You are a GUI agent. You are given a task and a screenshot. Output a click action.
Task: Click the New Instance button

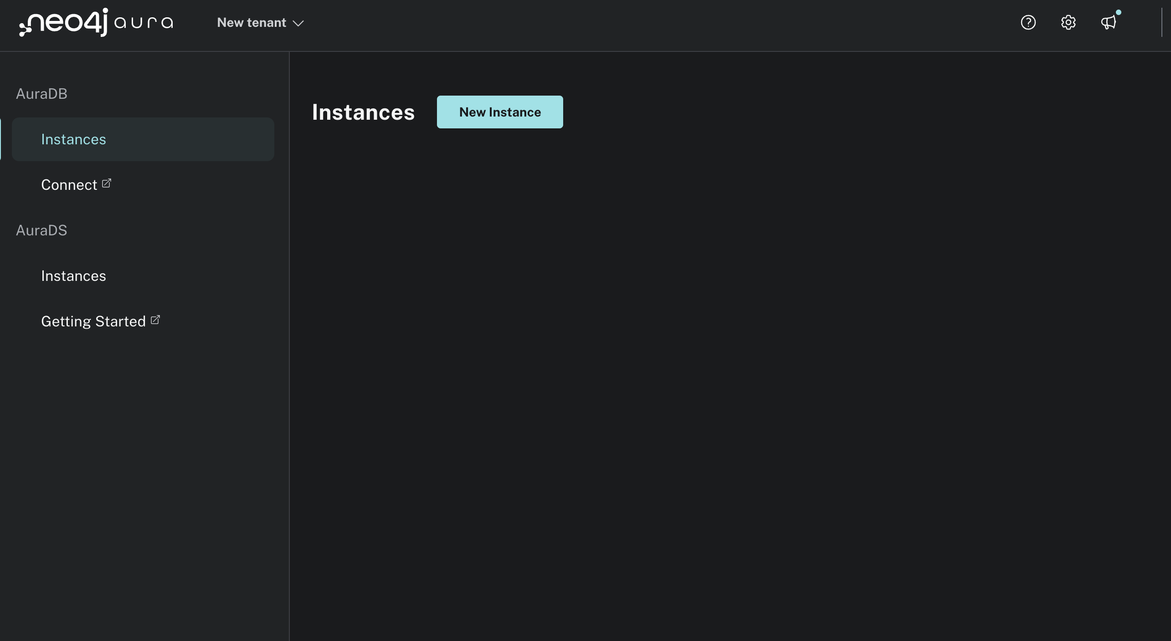499,112
